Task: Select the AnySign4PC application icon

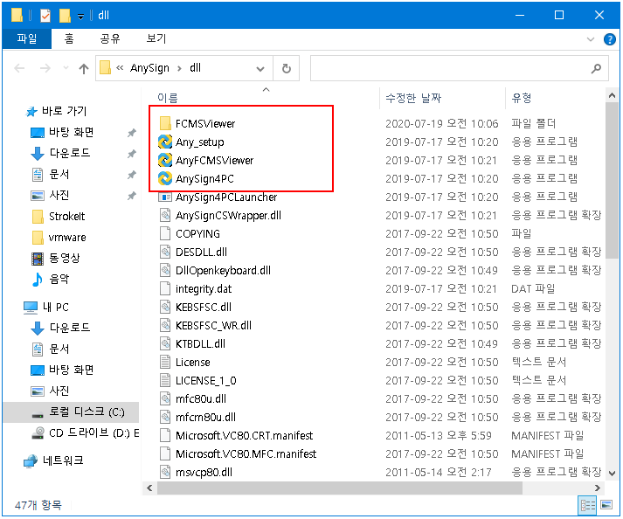Action: click(x=165, y=178)
